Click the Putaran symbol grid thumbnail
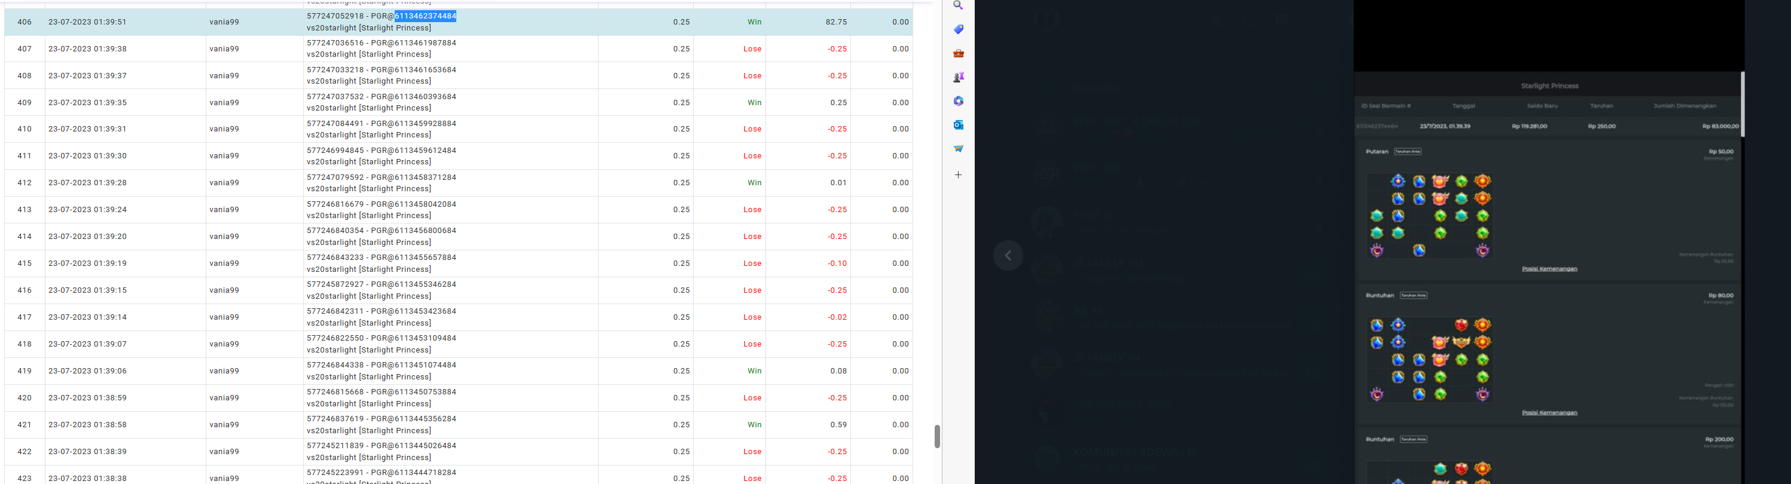 1429,216
